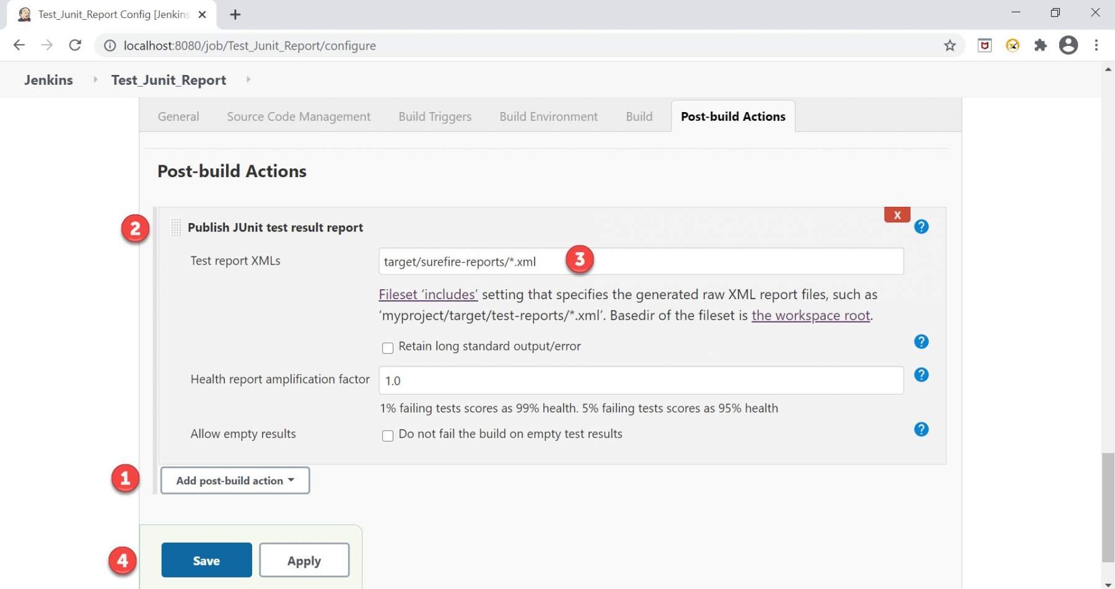Open help for Health report amplification factor

point(921,375)
